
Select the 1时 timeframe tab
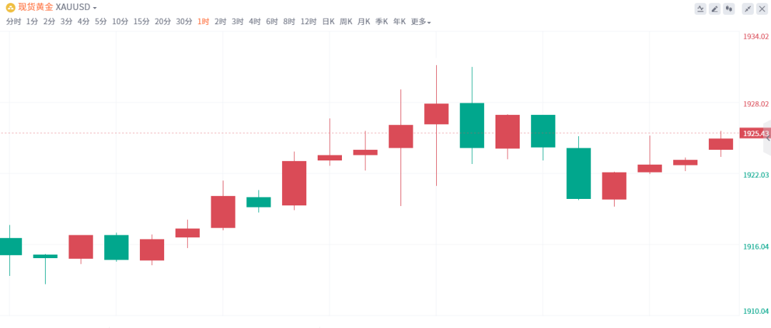click(203, 21)
